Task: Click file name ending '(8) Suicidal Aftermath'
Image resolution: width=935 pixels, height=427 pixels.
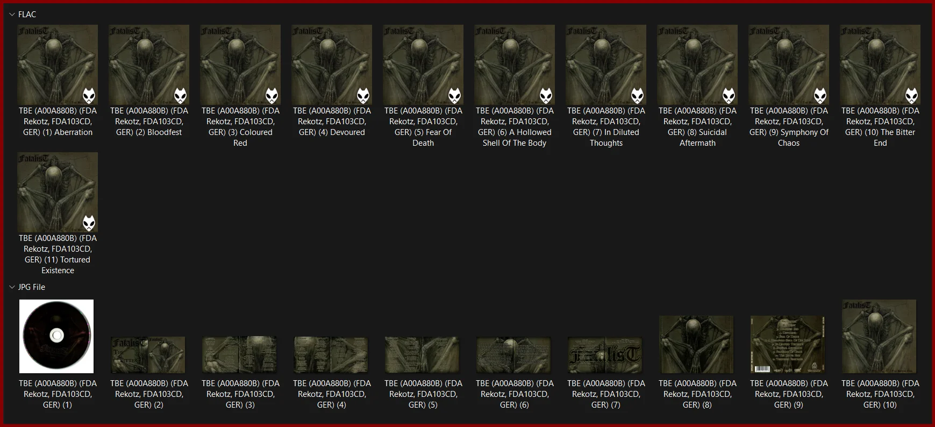Action: point(697,127)
